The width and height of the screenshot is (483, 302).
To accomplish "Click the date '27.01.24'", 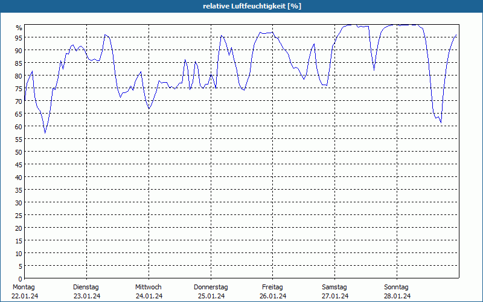I will [x=335, y=296].
